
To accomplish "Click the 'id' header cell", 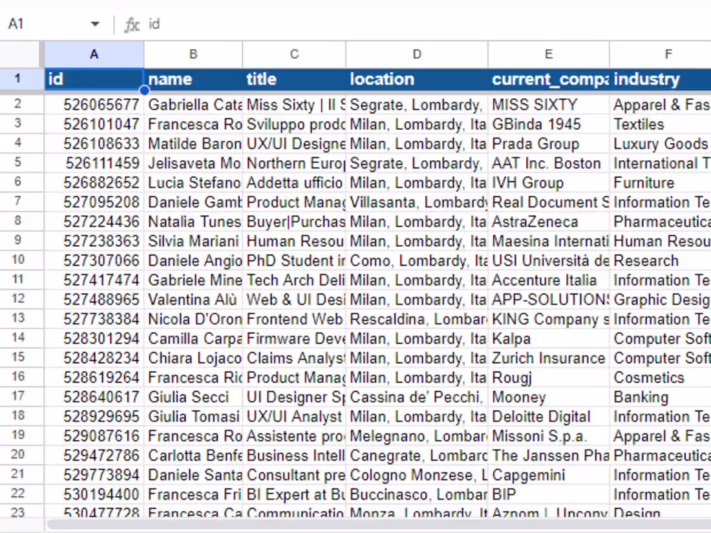I will coord(94,79).
